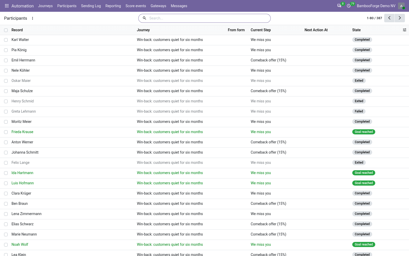This screenshot has height=256, width=409.
Task: Sort by the State column header
Action: tap(356, 30)
